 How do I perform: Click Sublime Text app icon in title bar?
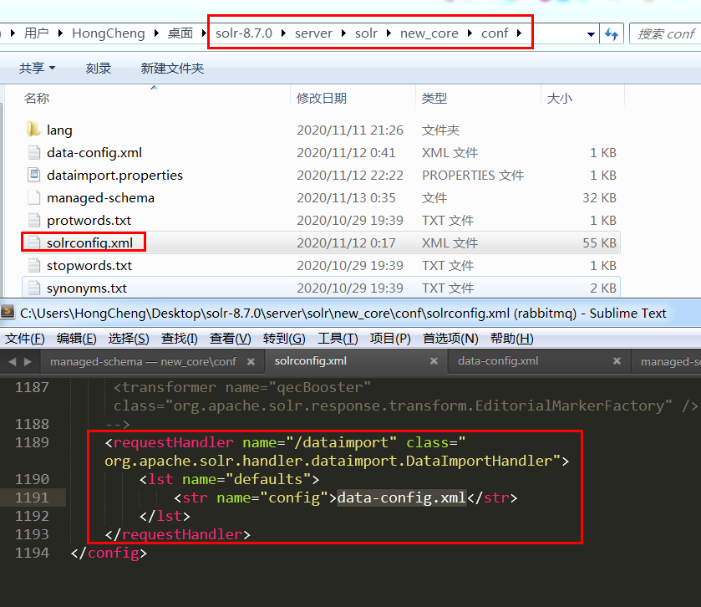(8, 312)
